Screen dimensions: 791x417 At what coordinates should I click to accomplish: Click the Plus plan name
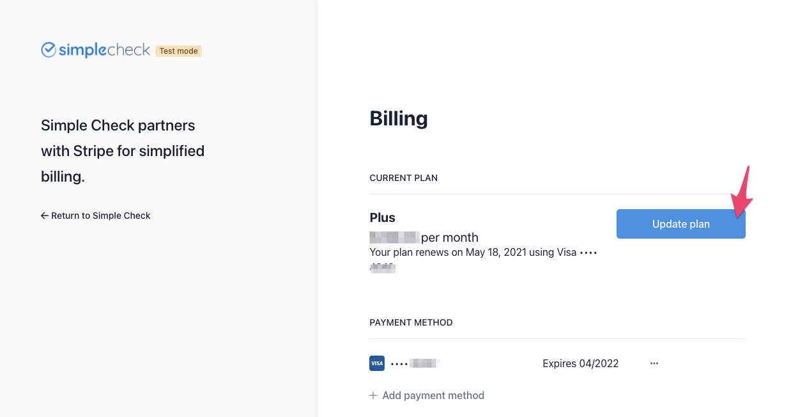pyautogui.click(x=382, y=217)
